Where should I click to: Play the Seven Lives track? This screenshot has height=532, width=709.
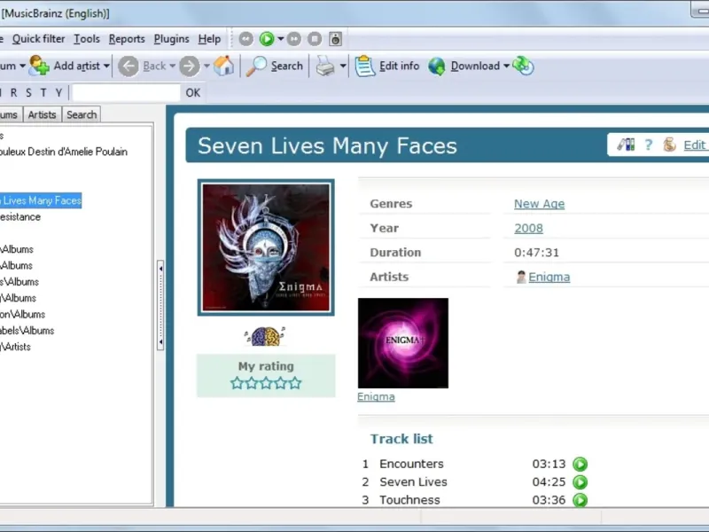(580, 482)
